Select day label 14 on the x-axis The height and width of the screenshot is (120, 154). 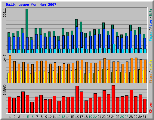point(68,117)
